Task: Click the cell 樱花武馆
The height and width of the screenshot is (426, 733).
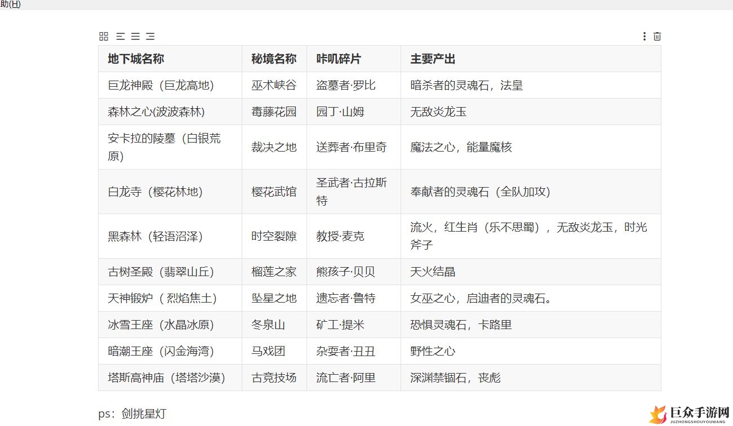Action: pos(274,192)
